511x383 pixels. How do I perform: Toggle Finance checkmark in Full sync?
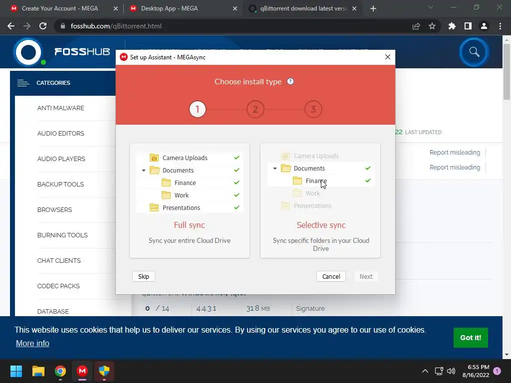coord(237,183)
